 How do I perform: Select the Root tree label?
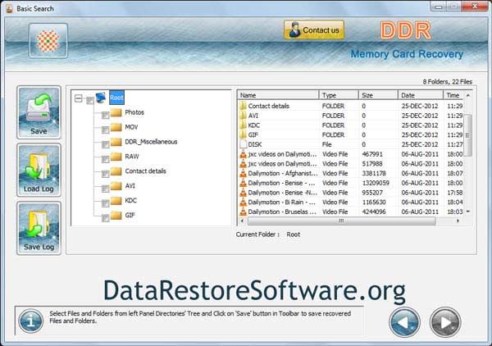pos(116,98)
